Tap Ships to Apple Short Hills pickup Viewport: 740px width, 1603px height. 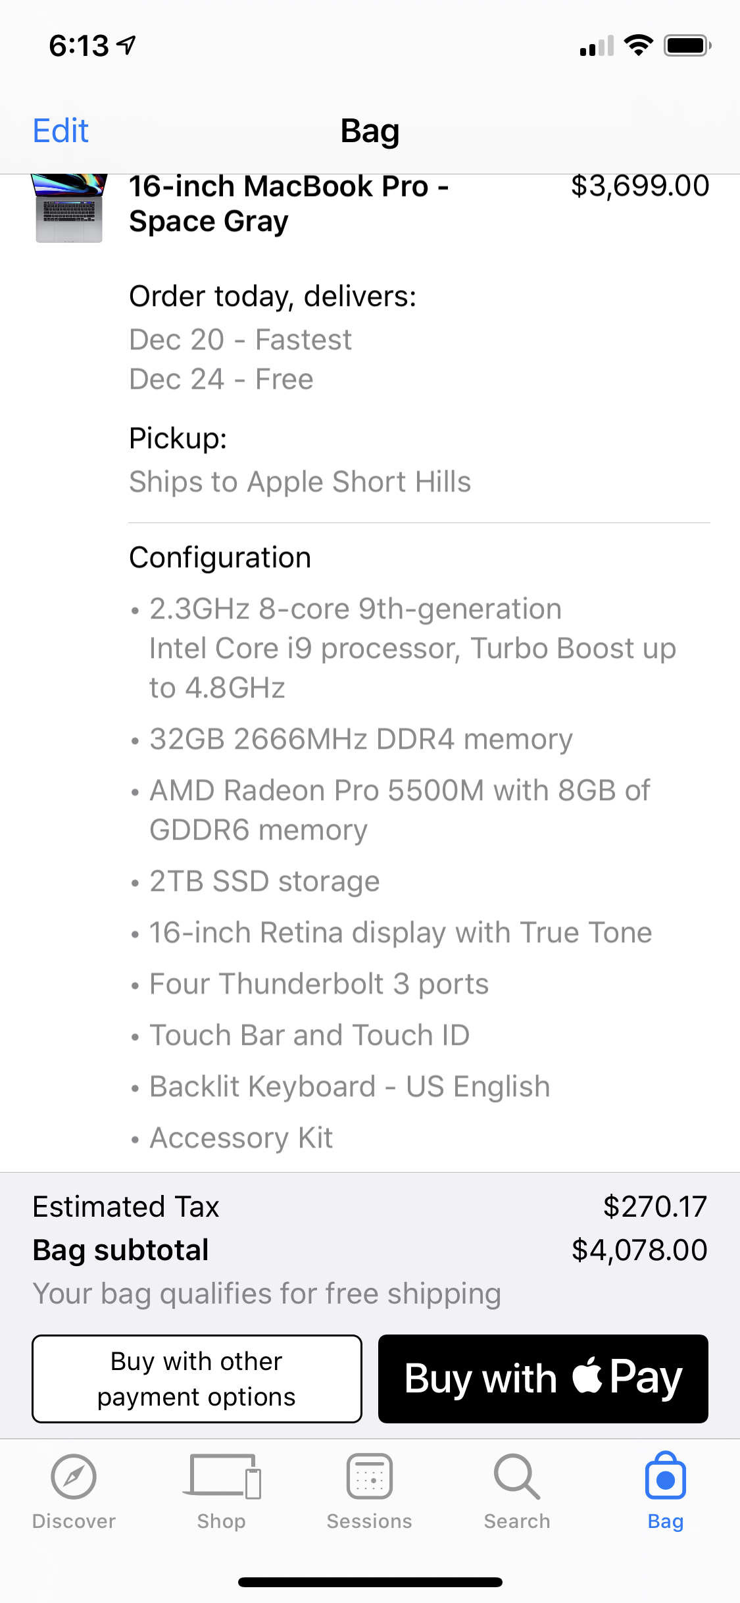pos(300,482)
